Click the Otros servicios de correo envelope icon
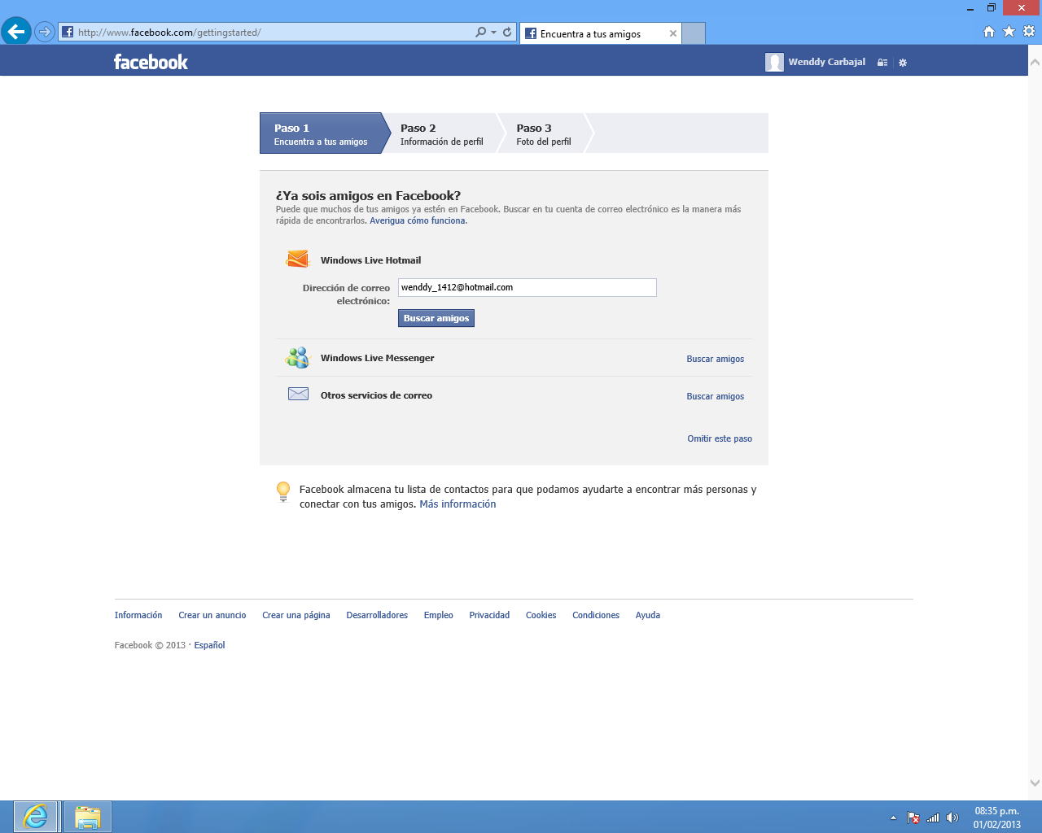Viewport: 1042px width, 833px height. [x=297, y=393]
